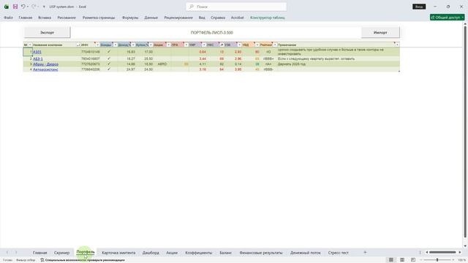Click the Поиск search box
The width and height of the screenshot is (468, 263).
point(236,7)
